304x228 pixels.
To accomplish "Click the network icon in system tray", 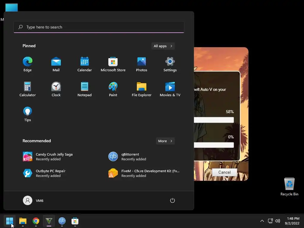I will [270, 221].
